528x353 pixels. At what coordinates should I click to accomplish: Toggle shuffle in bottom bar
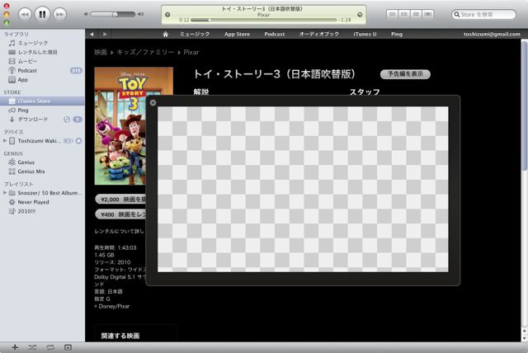32,347
